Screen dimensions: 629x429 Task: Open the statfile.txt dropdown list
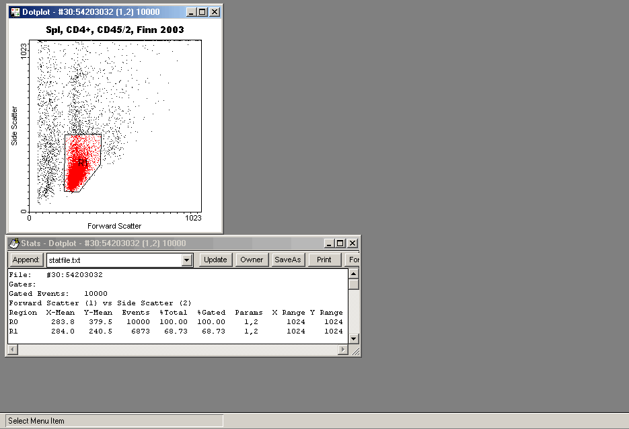click(x=188, y=260)
